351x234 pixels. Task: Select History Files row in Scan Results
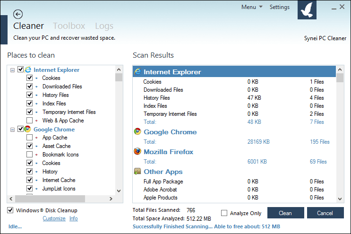coord(234,98)
